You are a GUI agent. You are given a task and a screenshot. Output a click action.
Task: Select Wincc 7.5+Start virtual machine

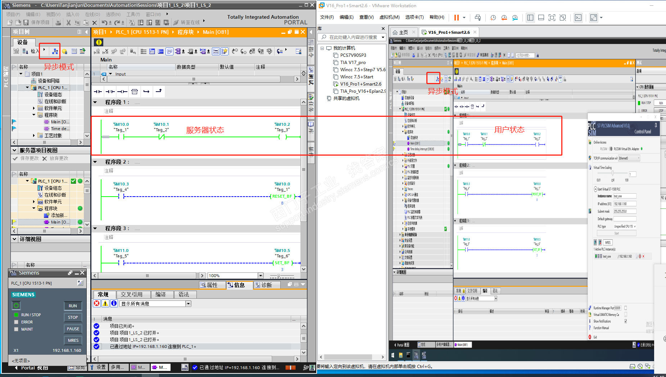coord(357,77)
